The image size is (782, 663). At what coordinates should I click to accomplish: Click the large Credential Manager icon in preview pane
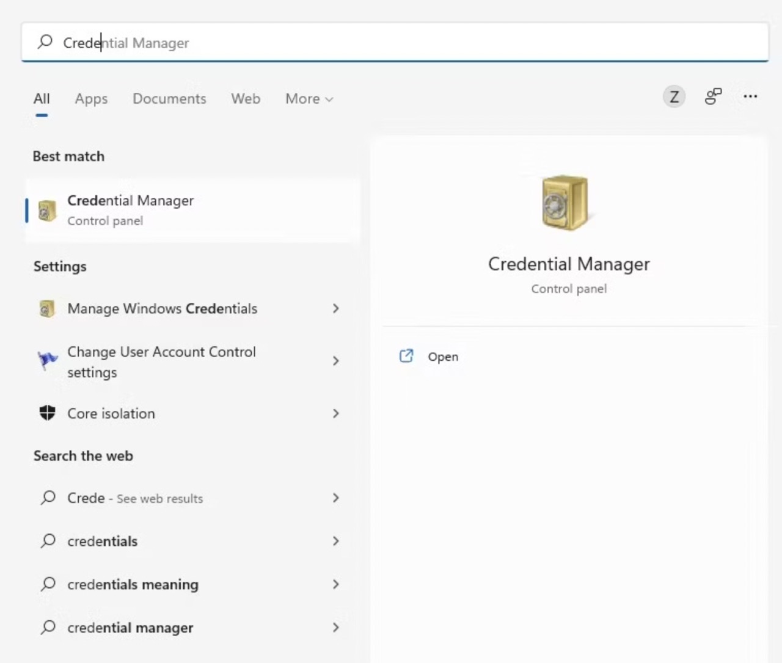[565, 203]
